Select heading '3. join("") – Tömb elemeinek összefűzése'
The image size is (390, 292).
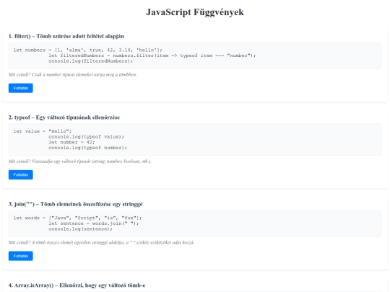click(75, 204)
